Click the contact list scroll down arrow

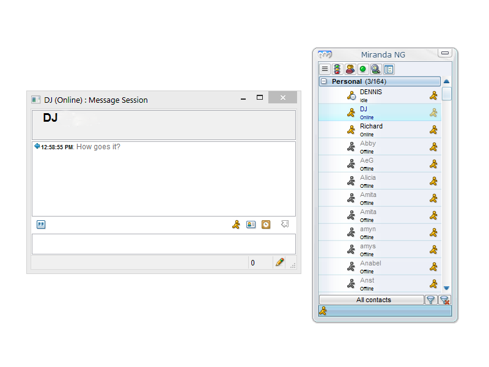(446, 287)
